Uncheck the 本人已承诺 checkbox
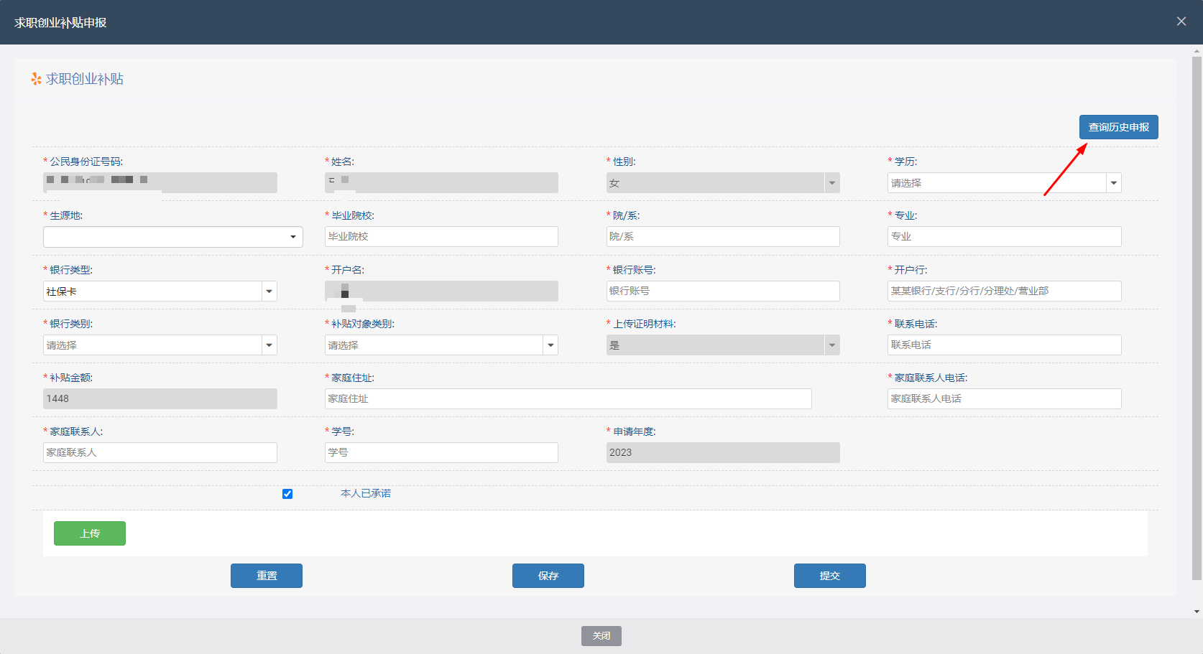 [287, 494]
